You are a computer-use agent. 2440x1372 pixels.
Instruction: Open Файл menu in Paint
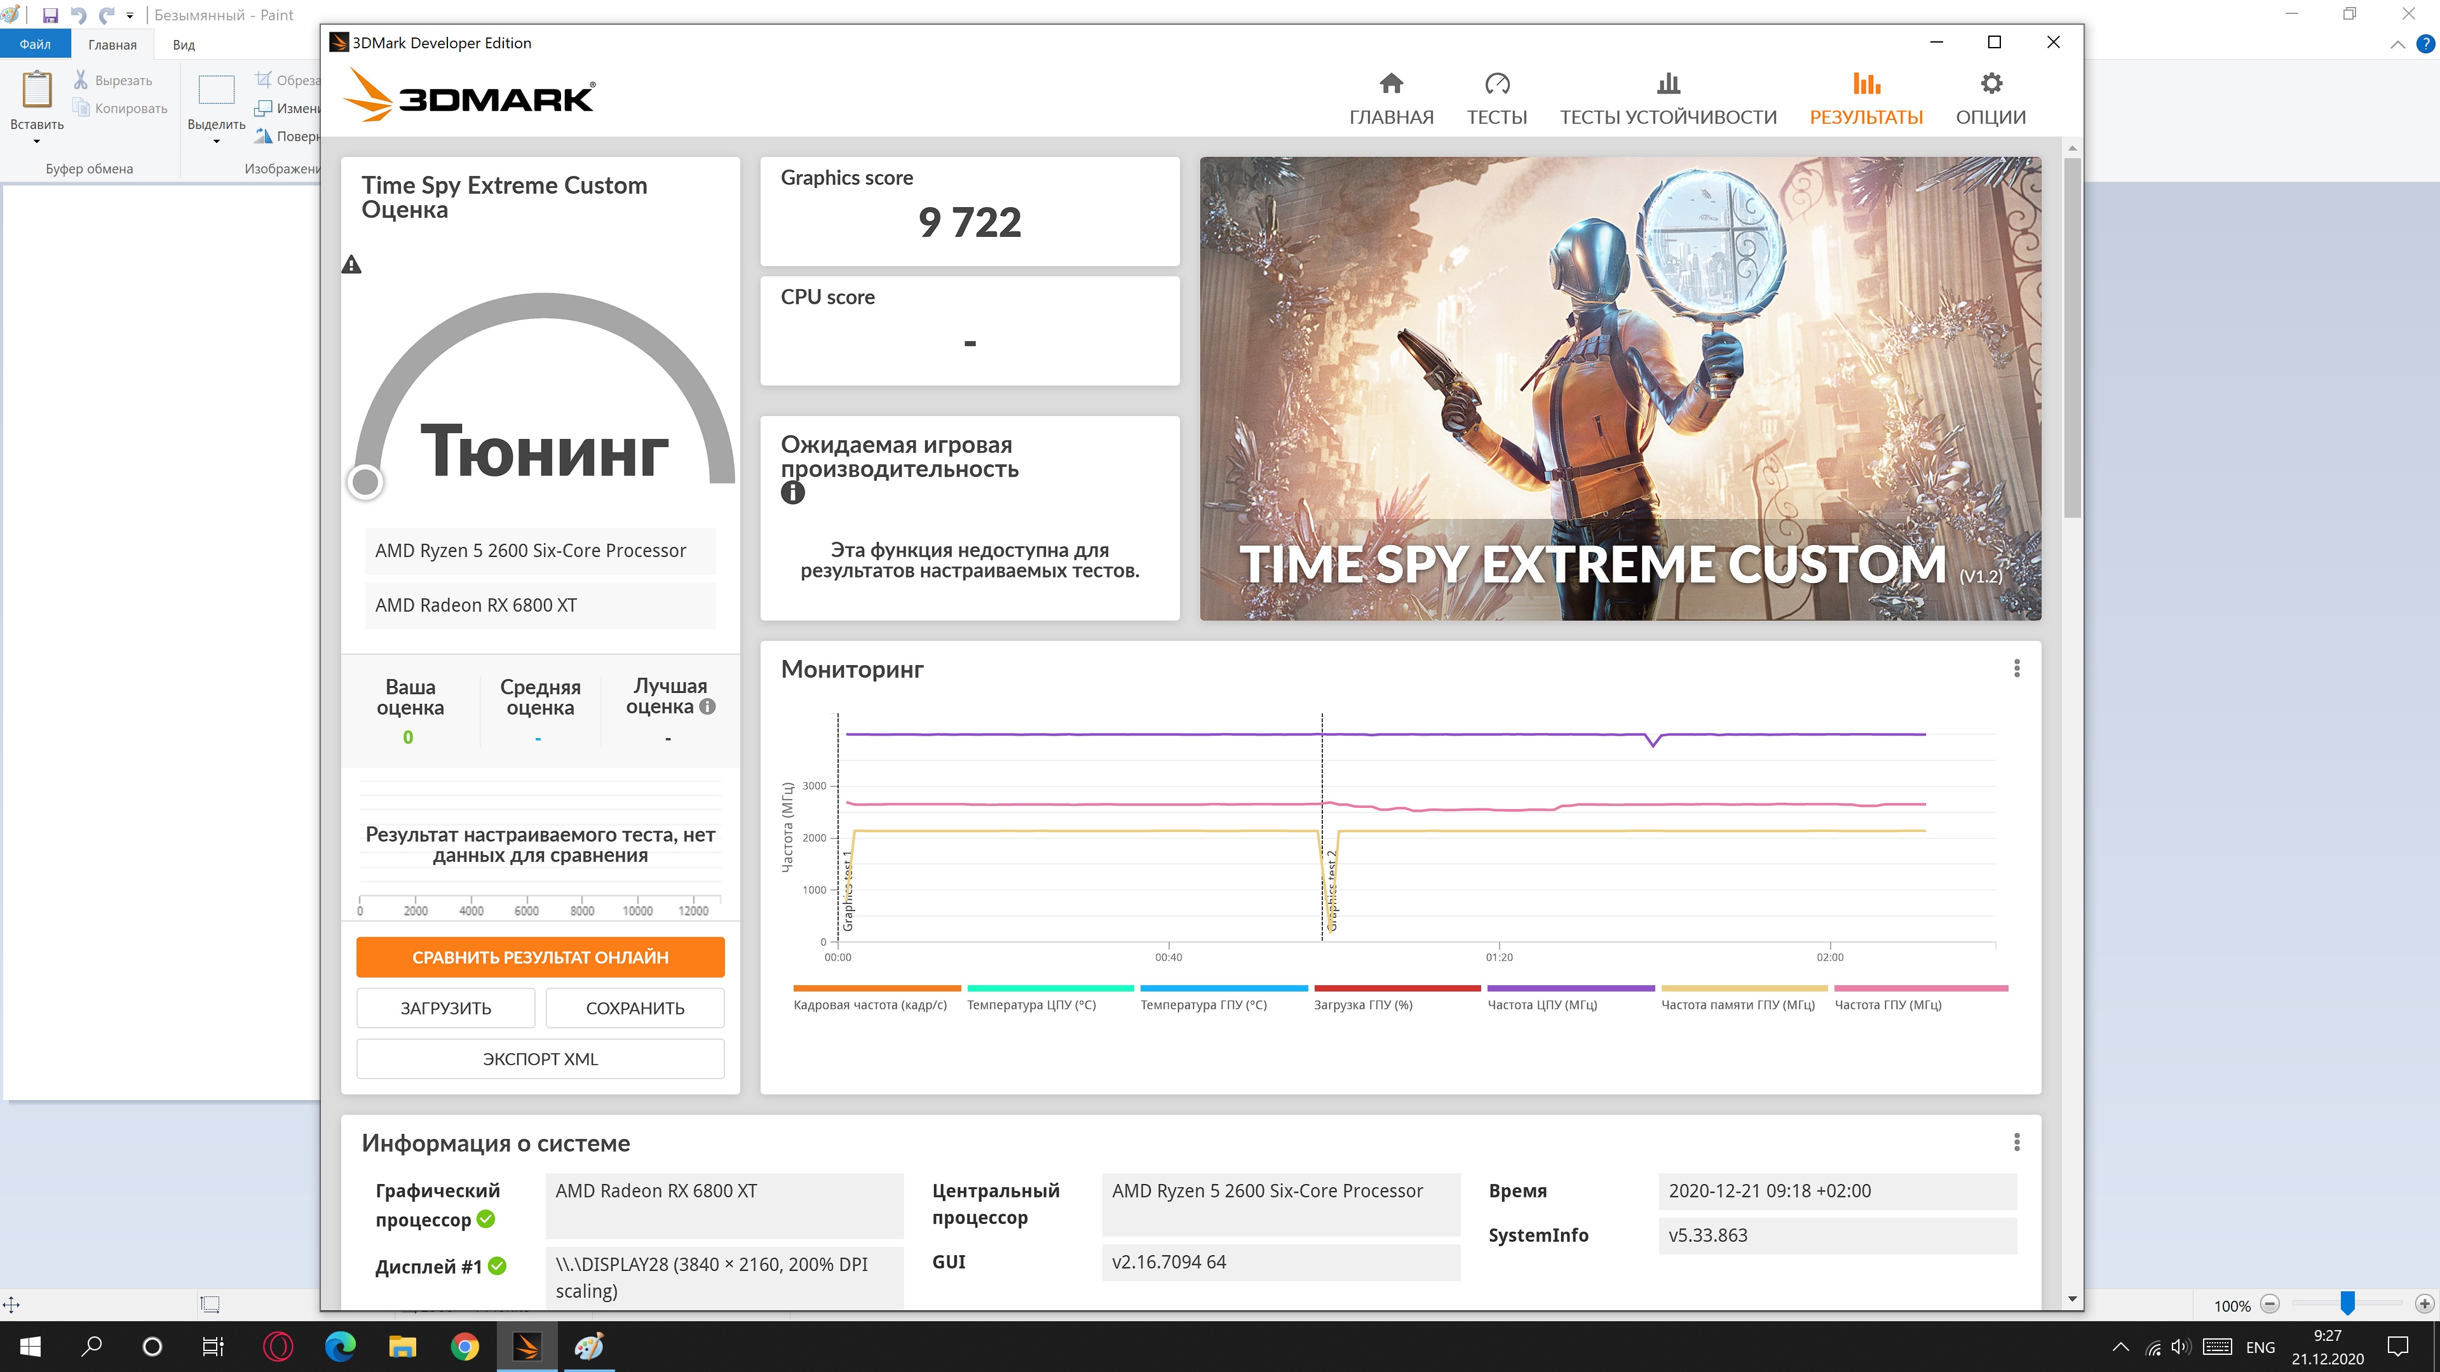click(35, 44)
